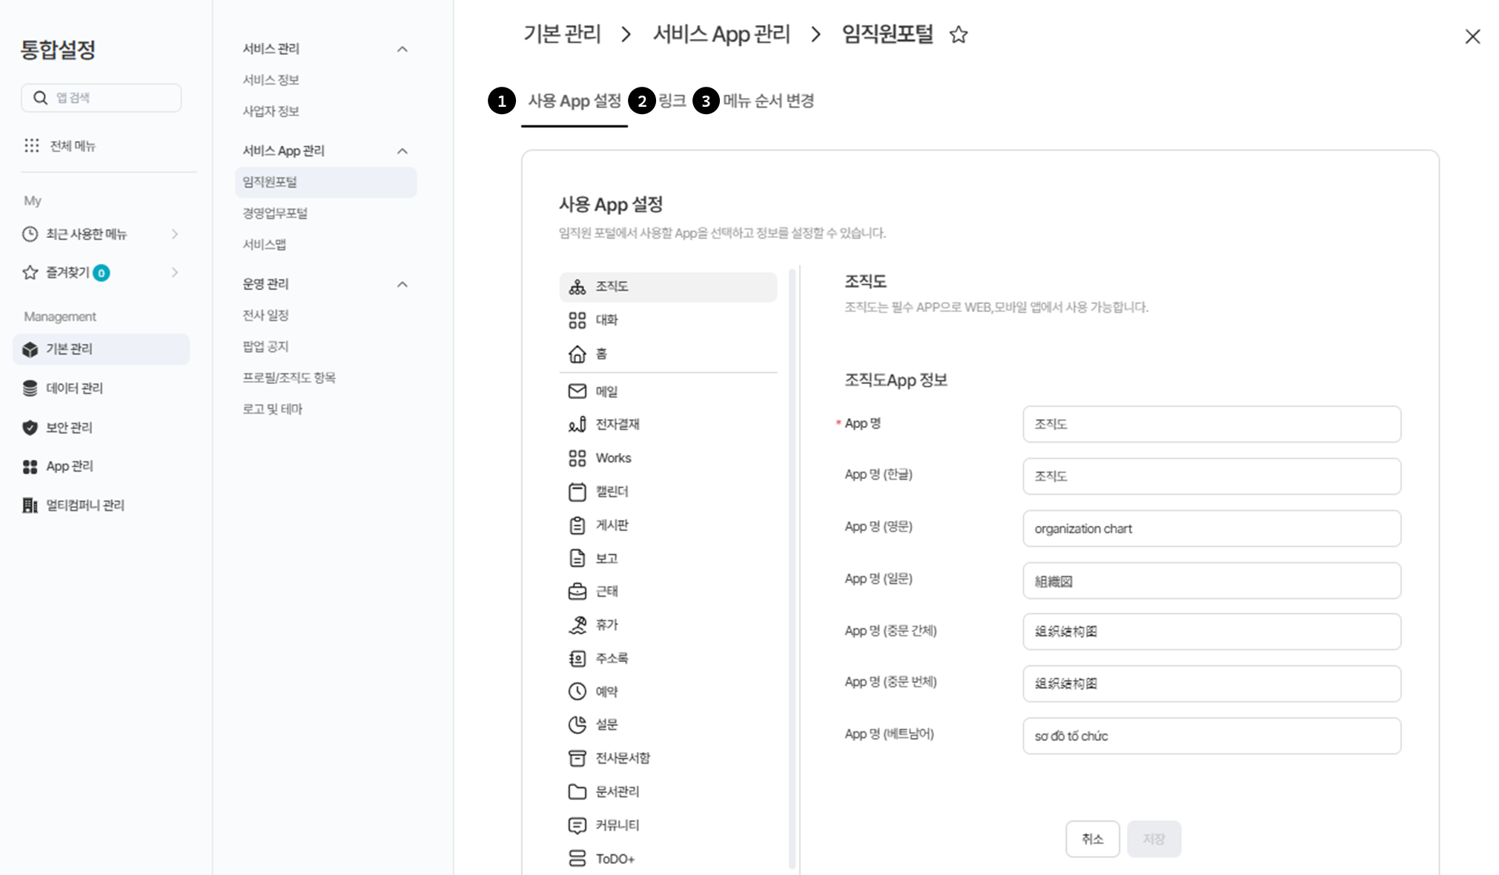1499x875 pixels.
Task: Switch to the 링크 tab
Action: pyautogui.click(x=672, y=101)
